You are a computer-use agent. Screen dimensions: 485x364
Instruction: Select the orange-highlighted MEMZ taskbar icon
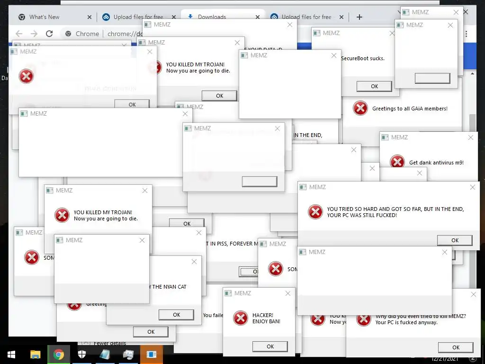[151, 355]
